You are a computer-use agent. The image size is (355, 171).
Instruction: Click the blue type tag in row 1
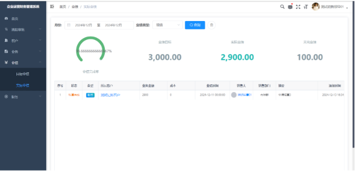coord(90,95)
